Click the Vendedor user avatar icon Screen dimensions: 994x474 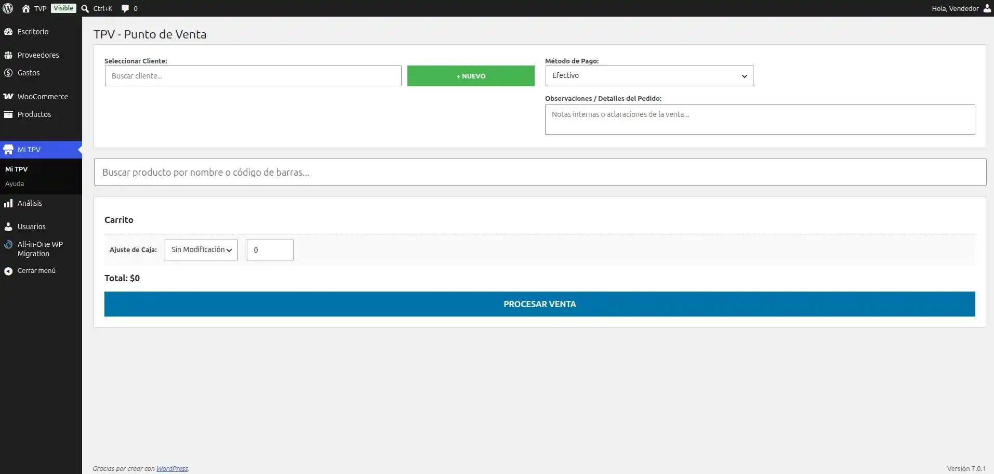(987, 8)
